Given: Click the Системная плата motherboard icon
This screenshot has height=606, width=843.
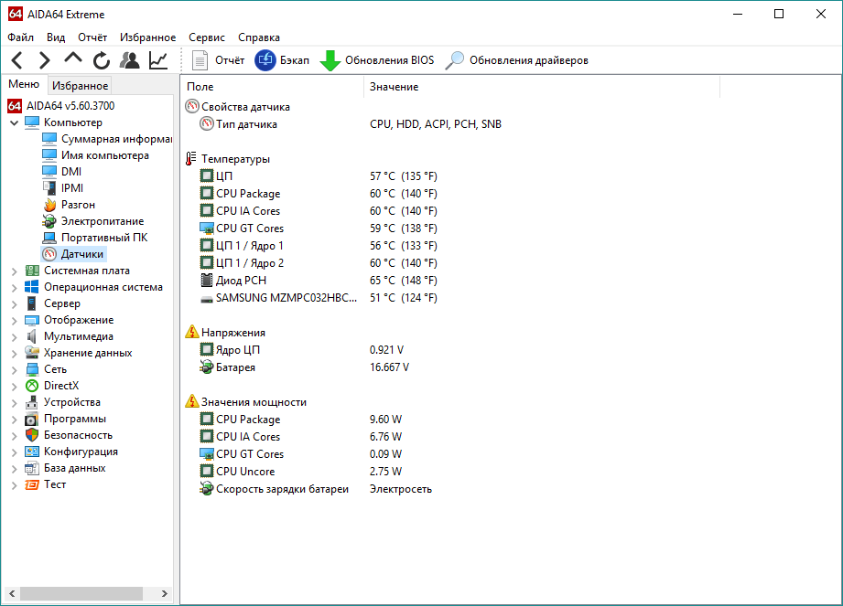Looking at the screenshot, I should pos(32,271).
